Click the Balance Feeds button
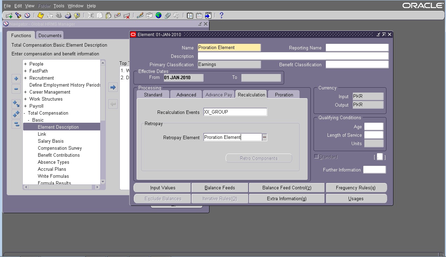 pos(220,188)
